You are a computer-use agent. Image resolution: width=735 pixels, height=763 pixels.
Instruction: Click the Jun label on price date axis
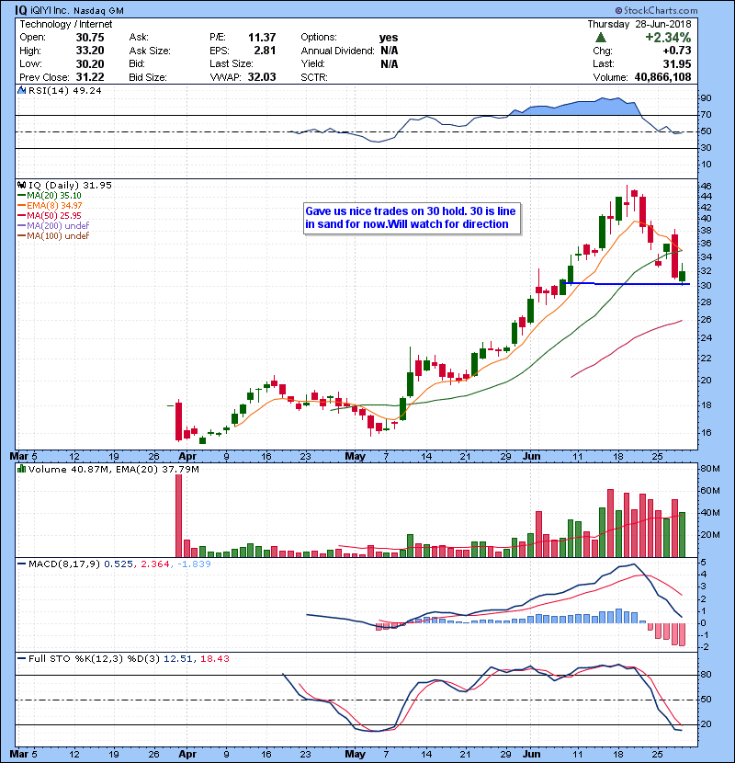click(x=532, y=457)
